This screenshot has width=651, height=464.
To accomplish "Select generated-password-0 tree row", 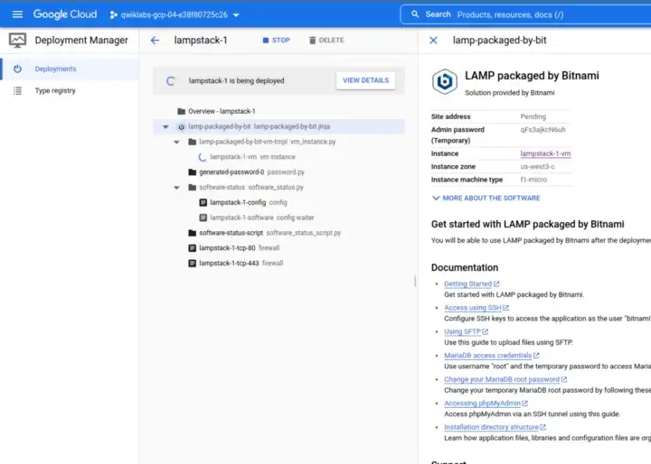I will point(279,172).
